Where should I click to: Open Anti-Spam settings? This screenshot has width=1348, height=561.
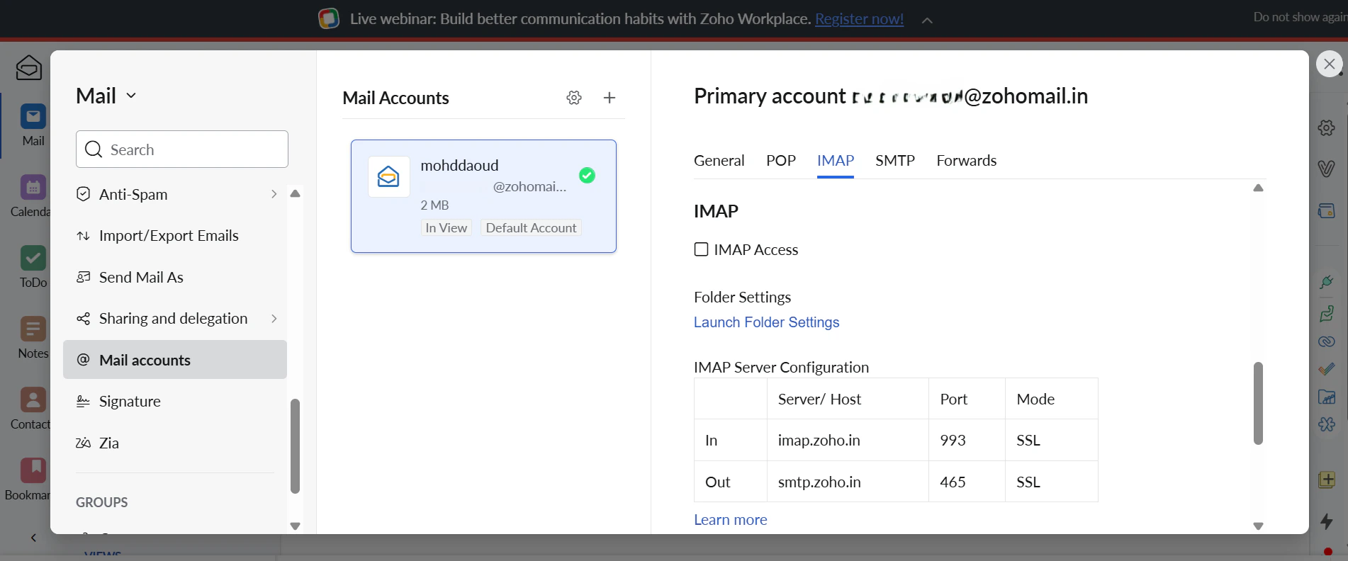coord(175,194)
